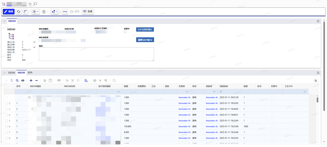
Task: Click the refresh icon in top toolbar
Action: pyautogui.click(x=19, y=12)
